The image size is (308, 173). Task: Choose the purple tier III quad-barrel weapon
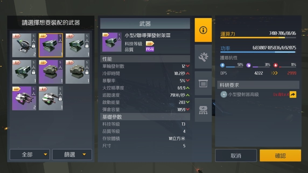coord(24,98)
